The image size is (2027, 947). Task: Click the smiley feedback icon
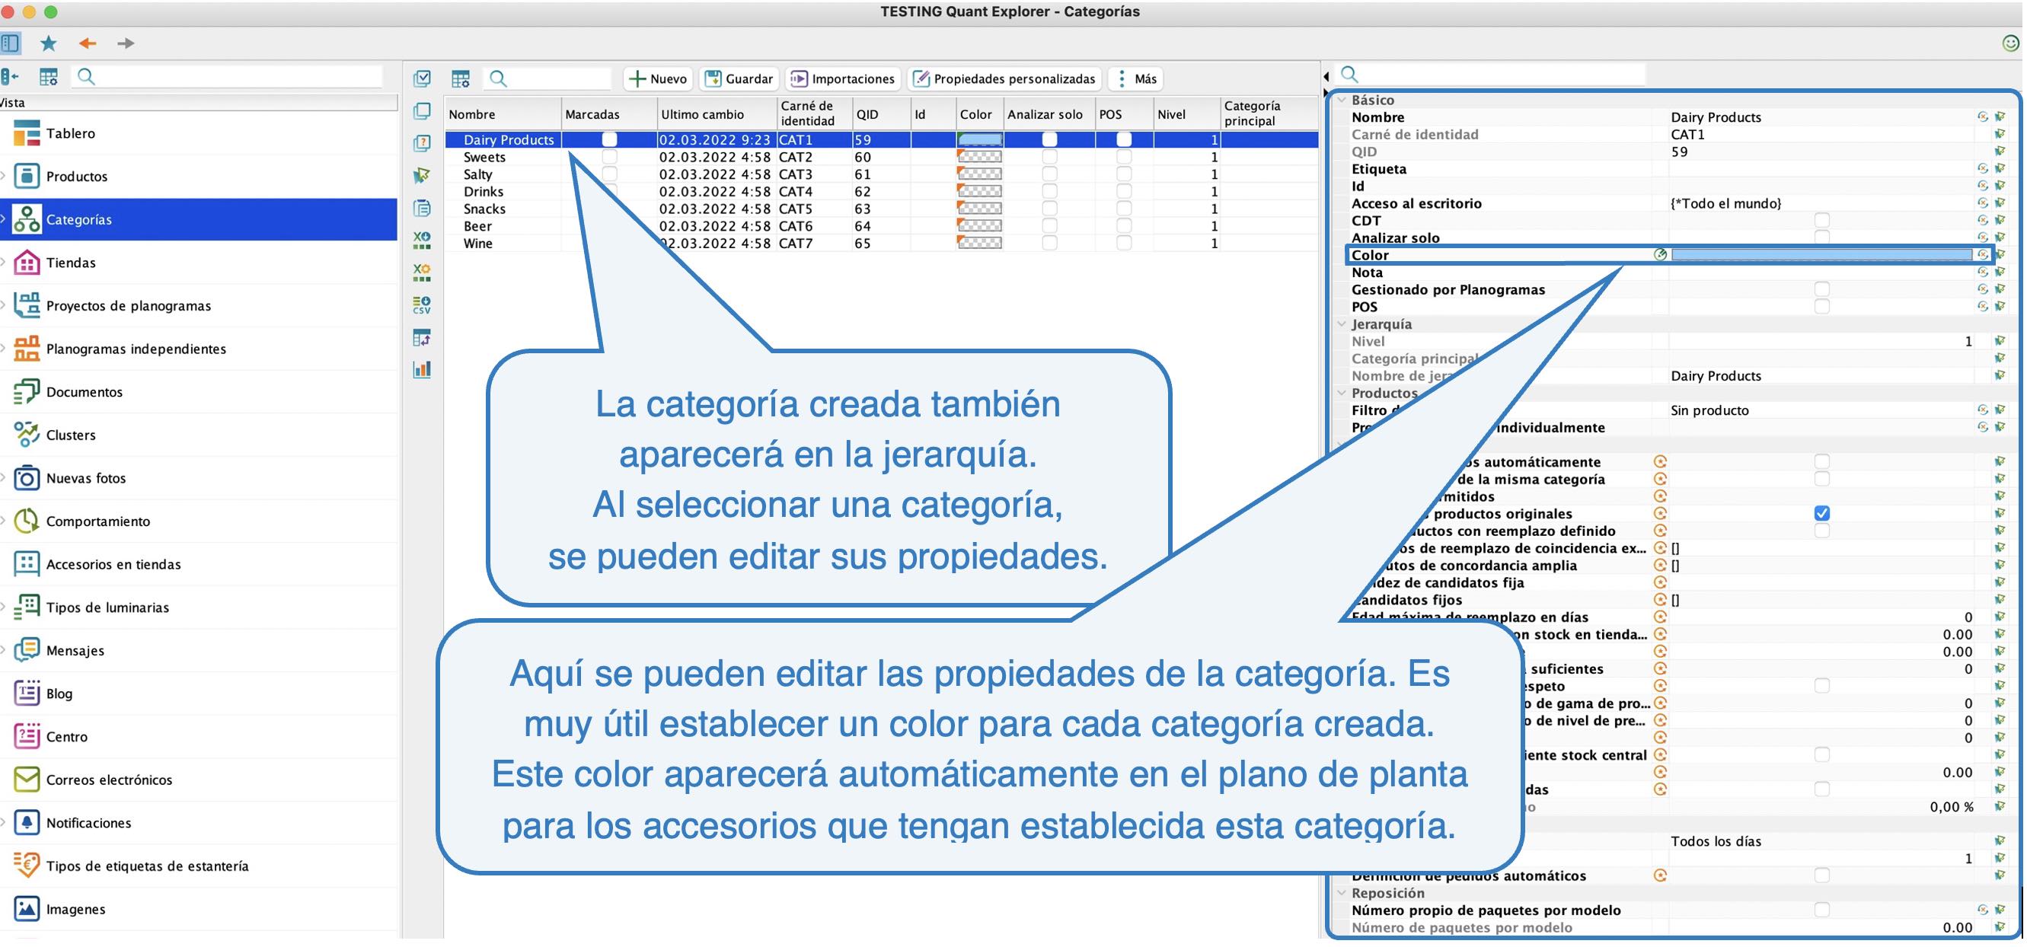[2010, 43]
